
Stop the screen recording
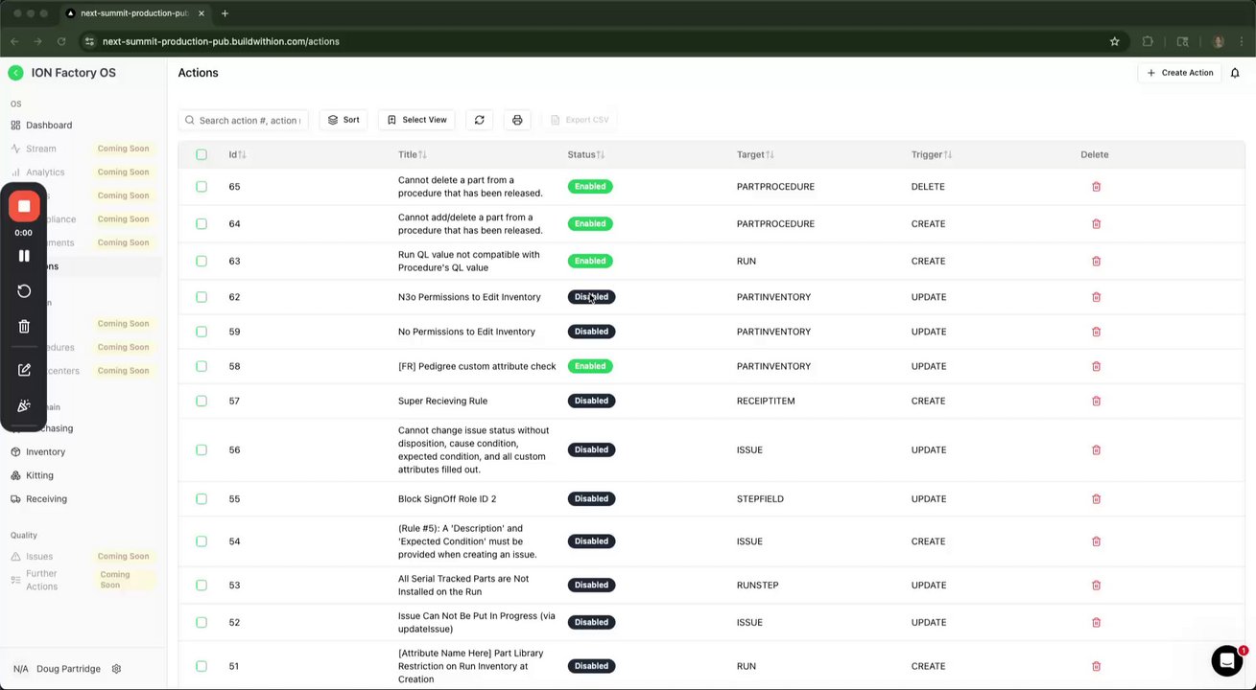24,206
